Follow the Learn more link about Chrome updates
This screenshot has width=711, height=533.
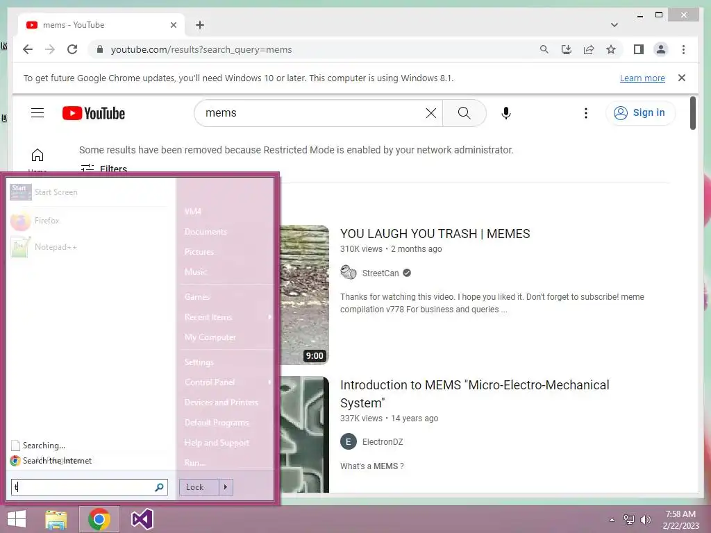point(642,78)
